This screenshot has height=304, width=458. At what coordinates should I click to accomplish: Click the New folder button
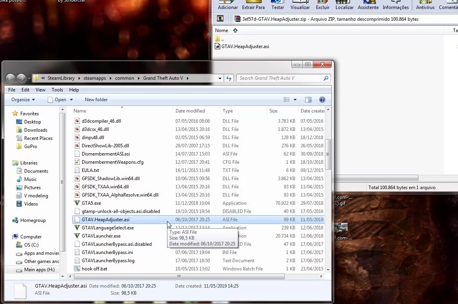point(96,100)
